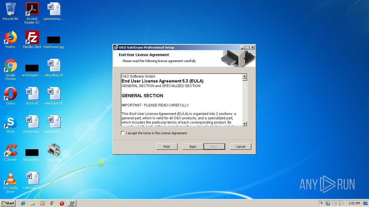Click the EULA scrollbar down arrow
The width and height of the screenshot is (369, 207).
coord(245,124)
